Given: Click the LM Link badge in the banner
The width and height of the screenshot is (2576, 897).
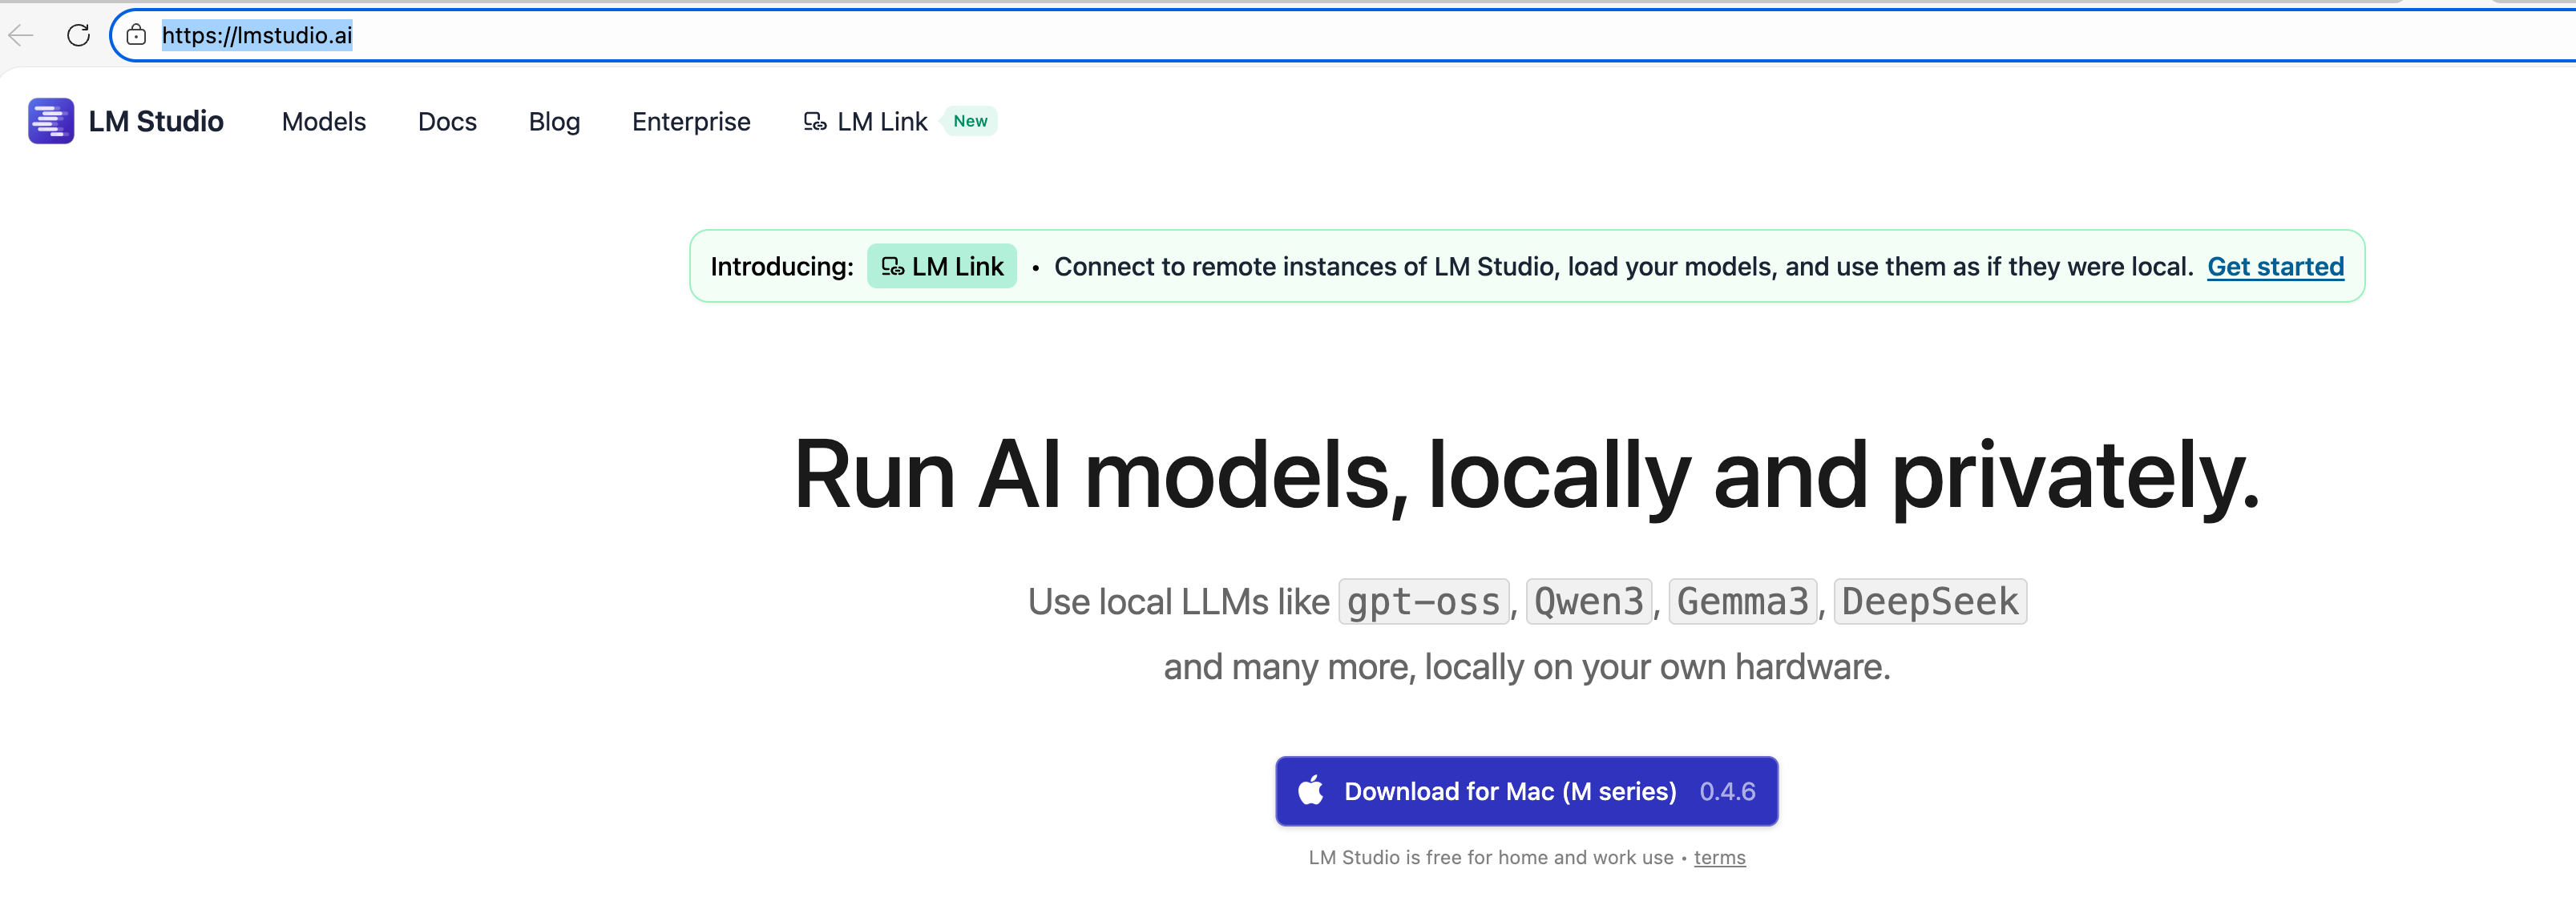Looking at the screenshot, I should coord(941,267).
